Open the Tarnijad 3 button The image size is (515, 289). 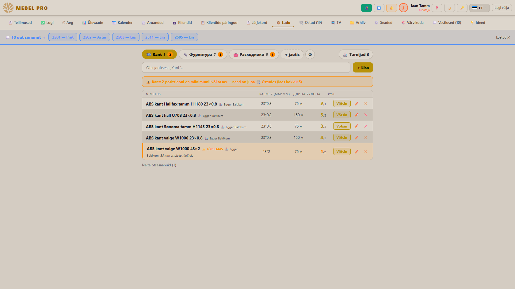coord(356,54)
